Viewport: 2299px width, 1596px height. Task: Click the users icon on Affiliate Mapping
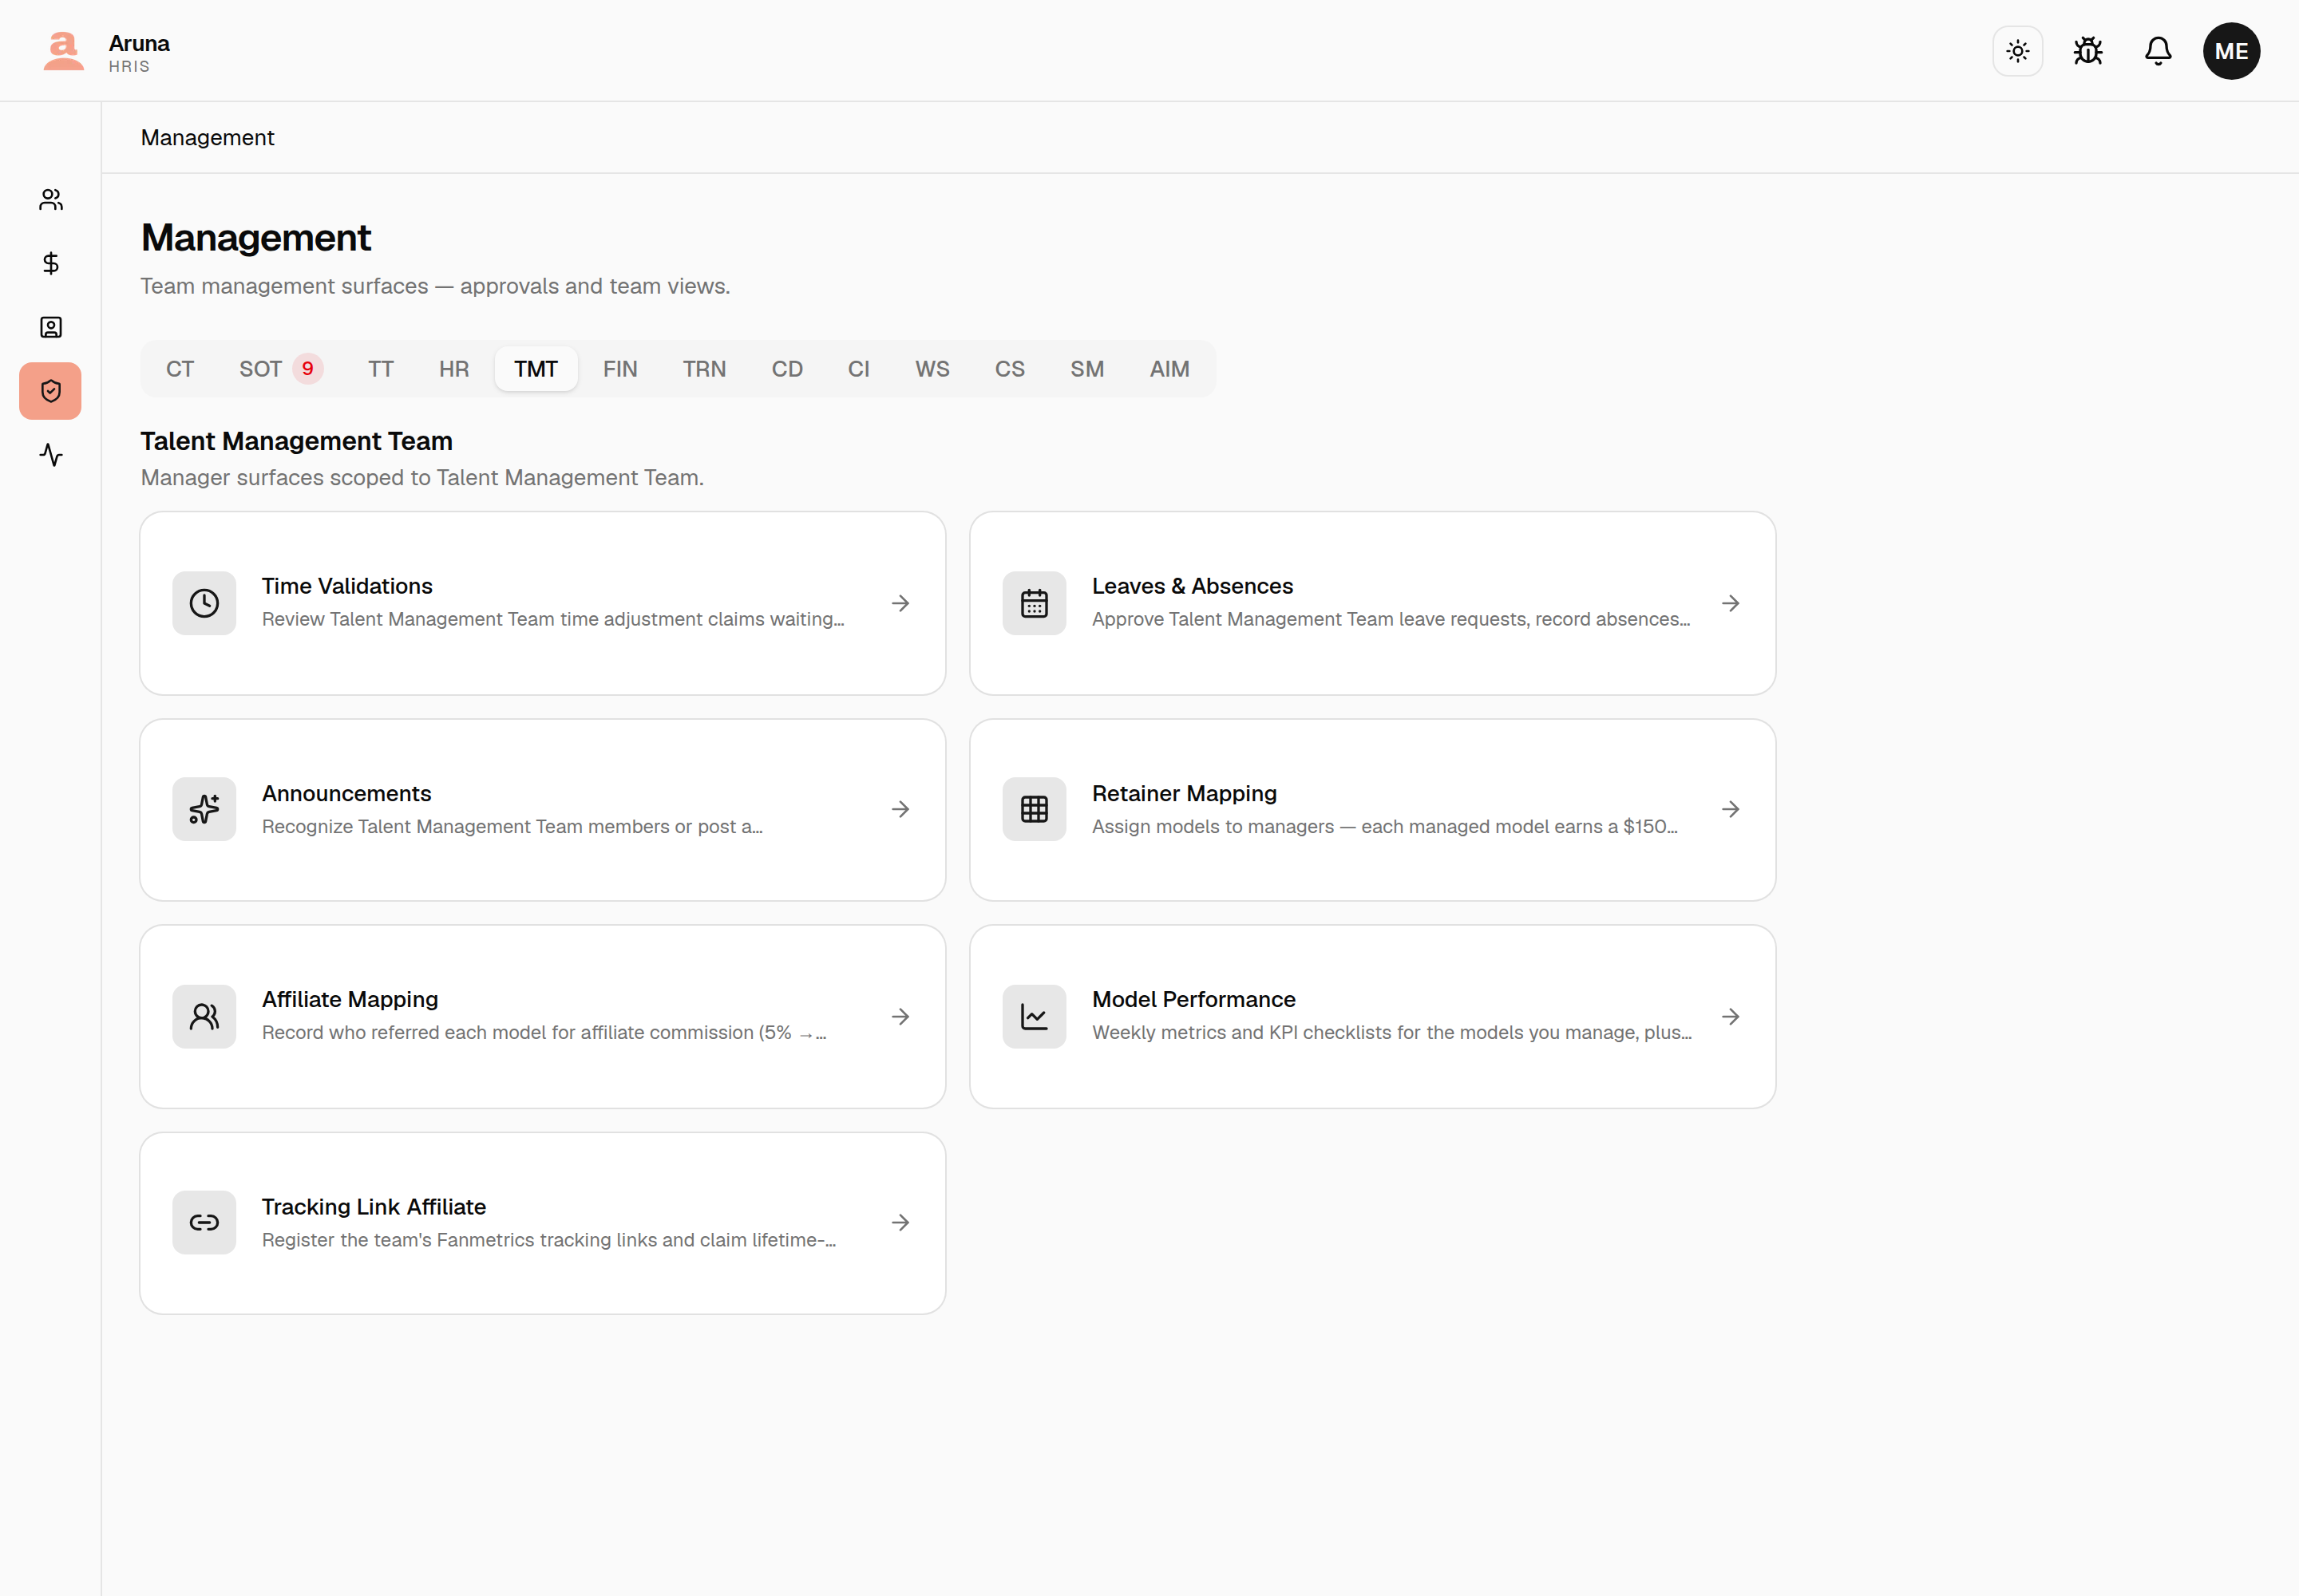point(204,1016)
